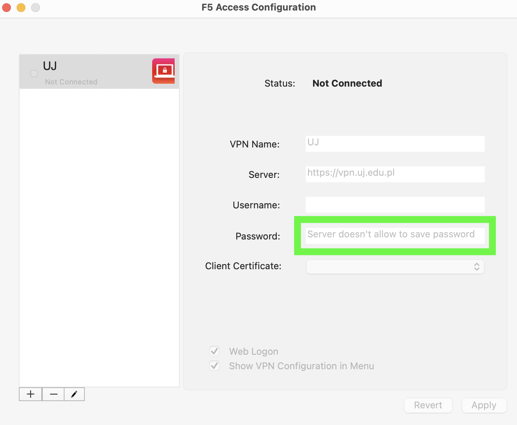The width and height of the screenshot is (517, 425).
Task: Click the Web Logon label text
Action: (254, 351)
